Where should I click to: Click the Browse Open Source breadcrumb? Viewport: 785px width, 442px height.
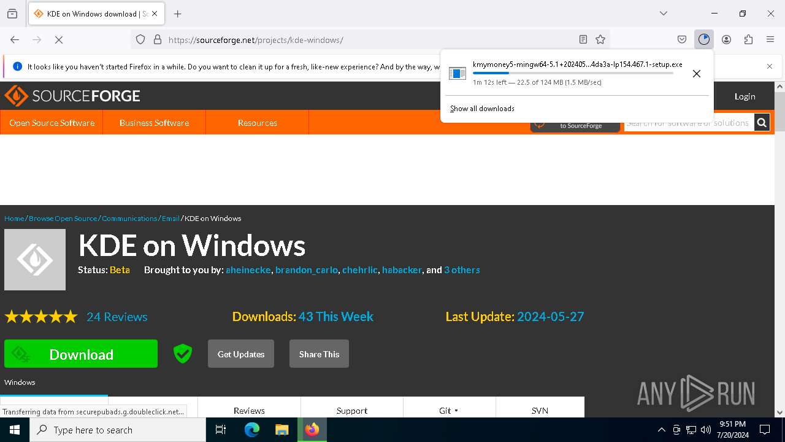(63, 219)
